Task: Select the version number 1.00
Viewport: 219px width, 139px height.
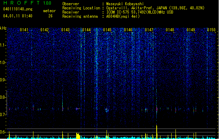Action: (47, 3)
